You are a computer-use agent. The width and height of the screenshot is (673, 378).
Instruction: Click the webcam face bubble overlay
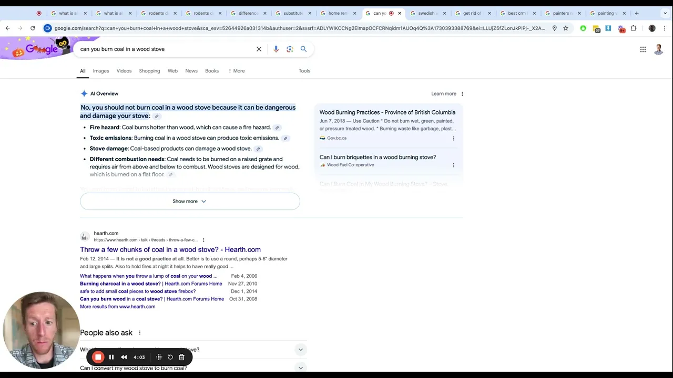tap(40, 330)
